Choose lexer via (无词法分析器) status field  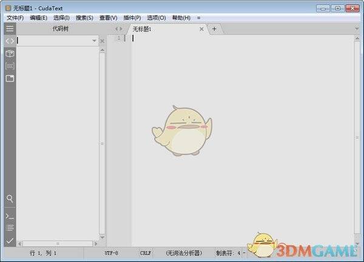tap(184, 253)
